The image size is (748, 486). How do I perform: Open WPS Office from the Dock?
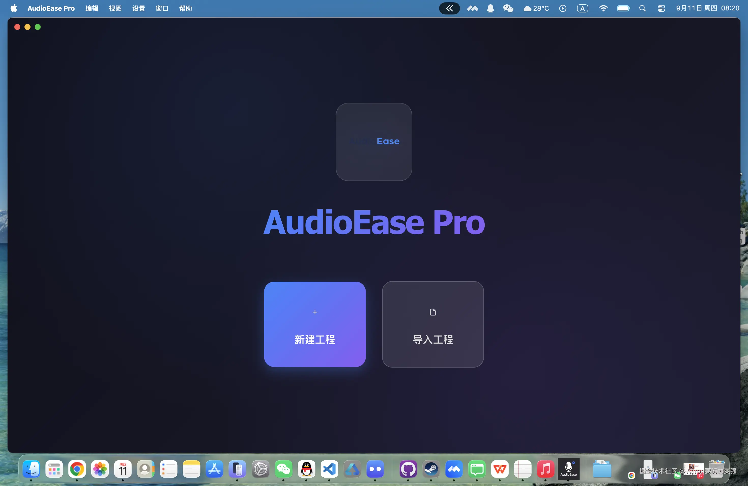tap(500, 469)
